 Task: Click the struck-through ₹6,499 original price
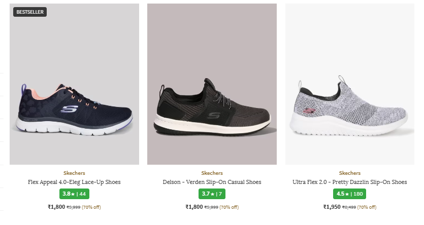pos(349,207)
